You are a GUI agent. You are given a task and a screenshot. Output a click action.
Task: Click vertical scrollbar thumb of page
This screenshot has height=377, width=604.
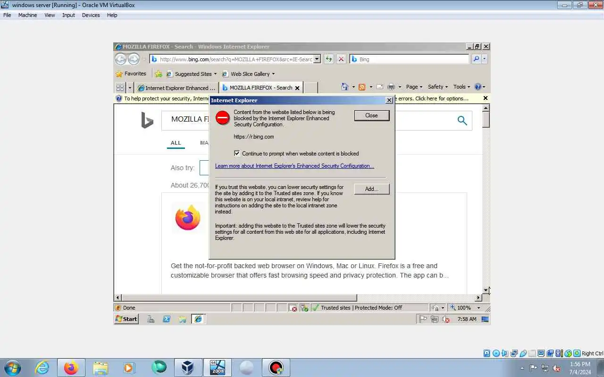pyautogui.click(x=486, y=120)
